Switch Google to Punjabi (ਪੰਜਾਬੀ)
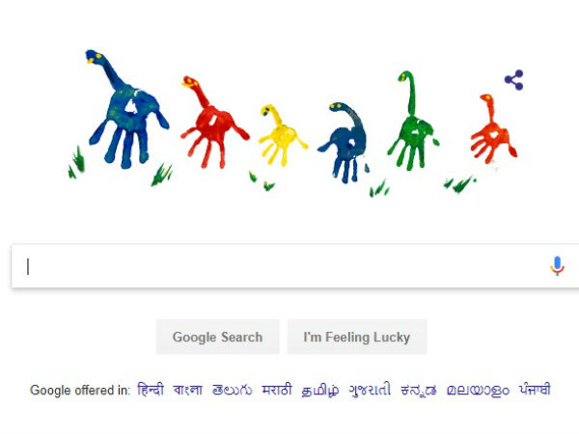Image resolution: width=579 pixels, height=434 pixels. [x=535, y=390]
